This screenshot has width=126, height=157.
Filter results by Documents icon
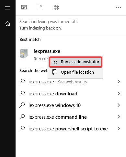(x=40, y=7)
